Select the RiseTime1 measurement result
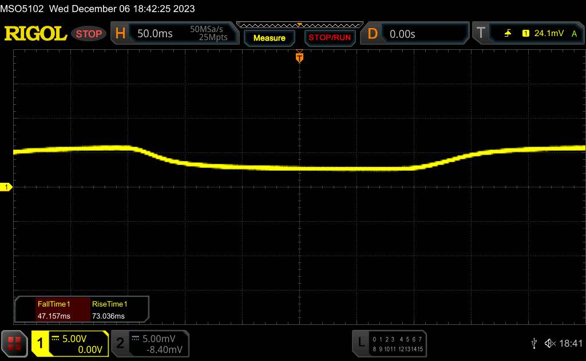 (x=109, y=310)
